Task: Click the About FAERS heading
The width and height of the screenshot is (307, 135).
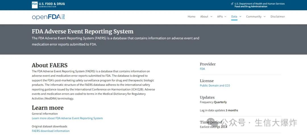Action: (49, 65)
